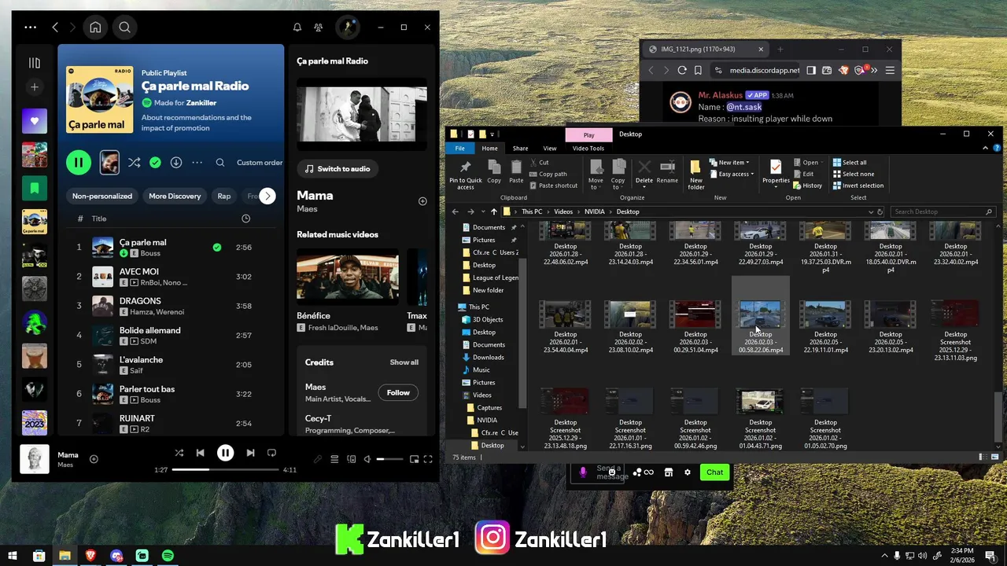Open Spotify Home
This screenshot has height=566, width=1007.
(95, 28)
